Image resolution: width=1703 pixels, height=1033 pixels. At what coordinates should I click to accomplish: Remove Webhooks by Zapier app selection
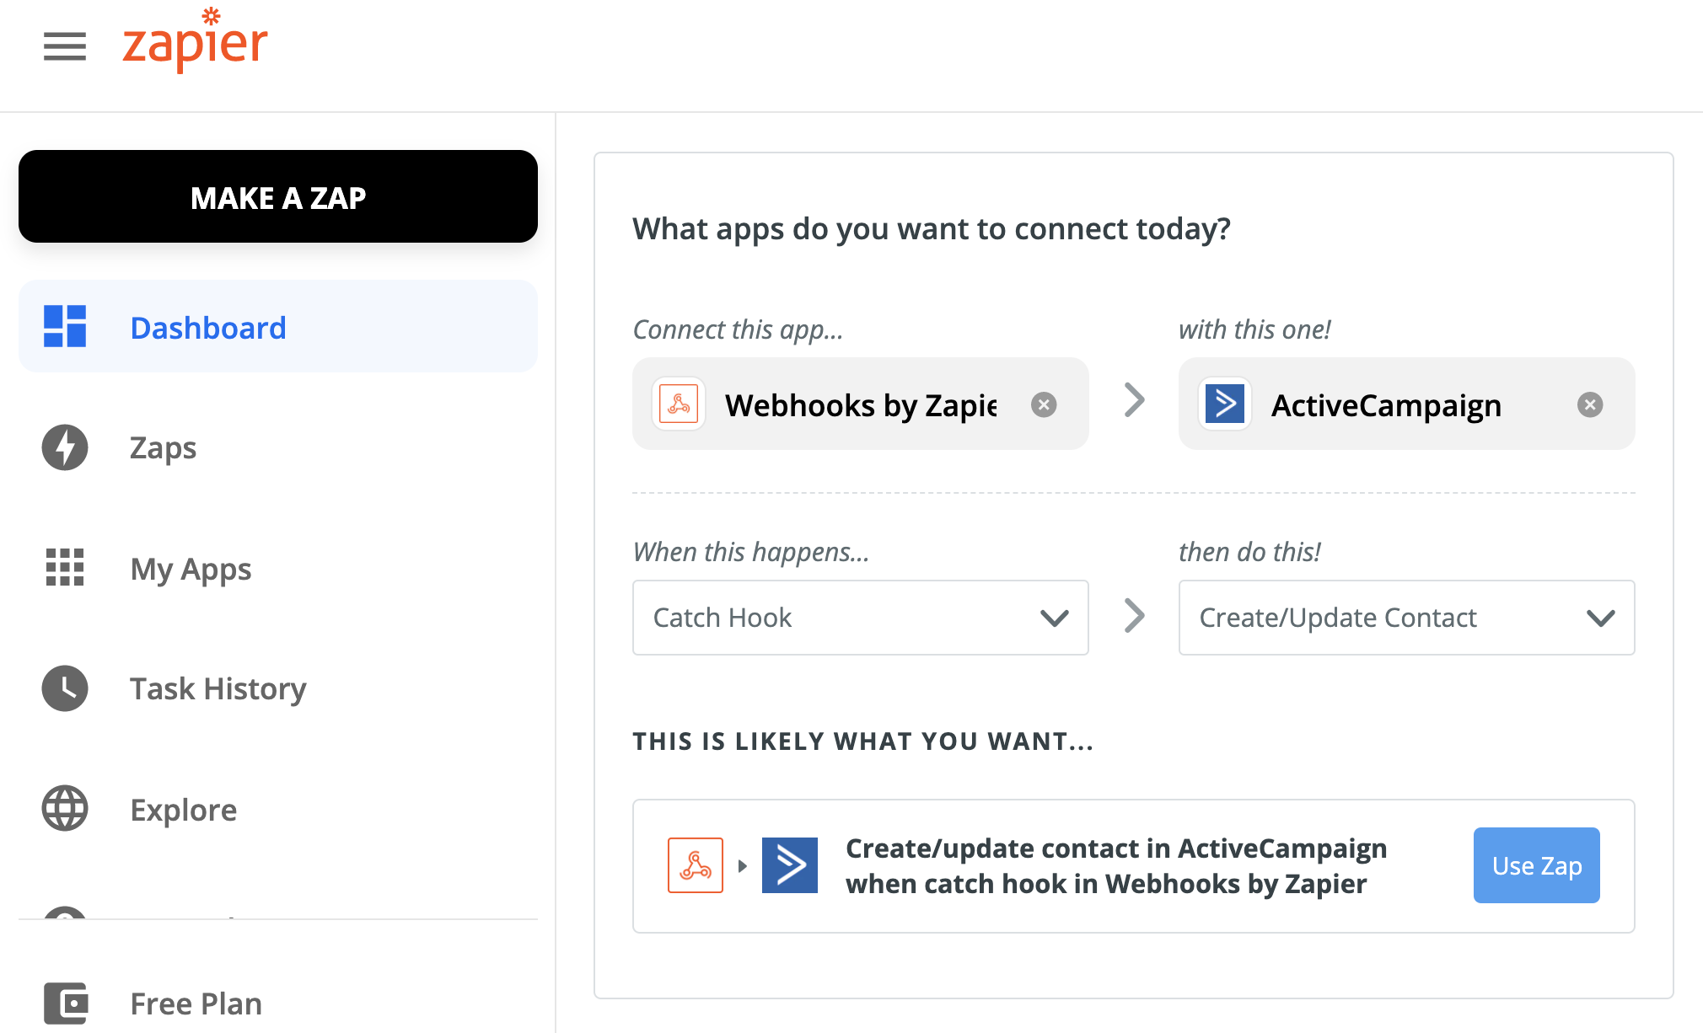1044,405
